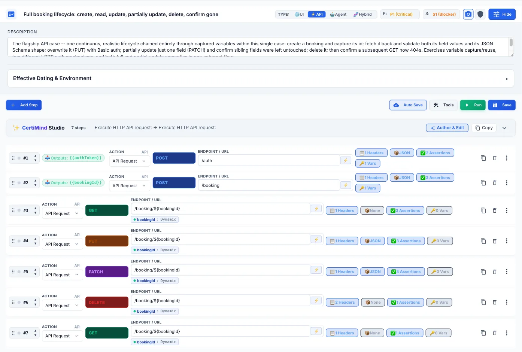Open the JSON body tab on step #2
This screenshot has height=352, width=522.
pos(402,177)
